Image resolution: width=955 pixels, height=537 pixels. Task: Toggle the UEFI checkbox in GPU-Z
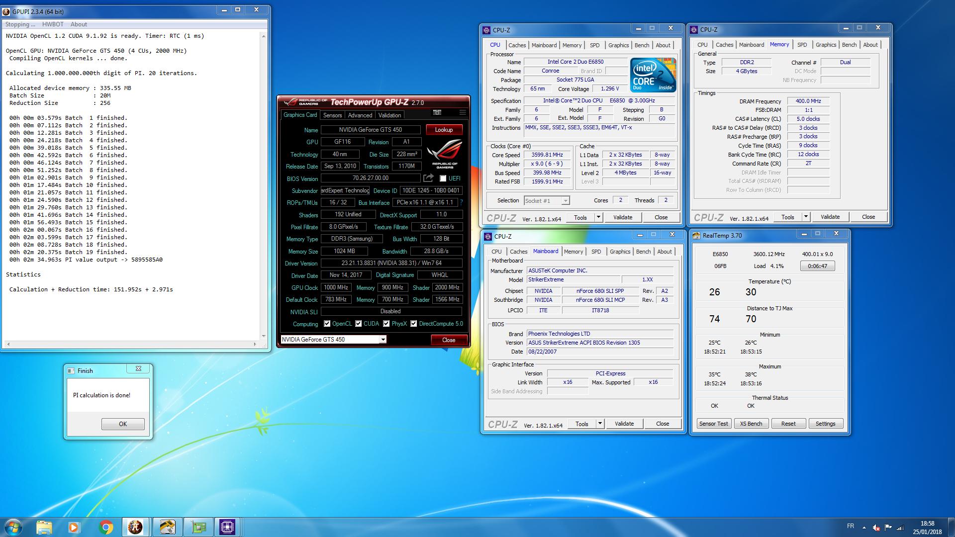443,179
